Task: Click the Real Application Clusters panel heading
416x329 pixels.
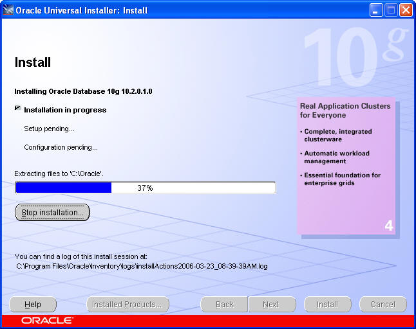Action: [345, 111]
